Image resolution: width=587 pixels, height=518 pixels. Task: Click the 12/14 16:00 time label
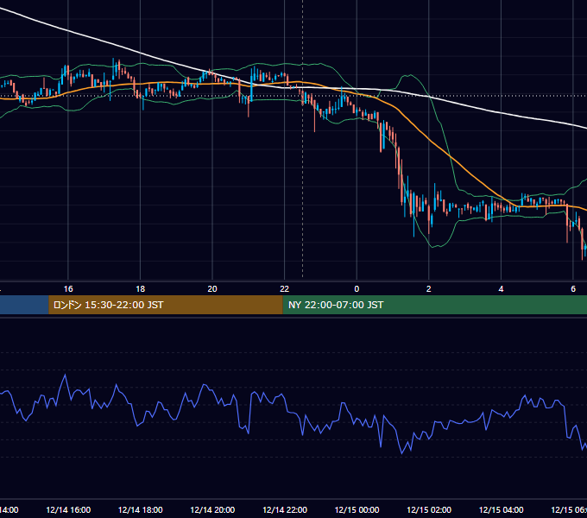pos(68,509)
